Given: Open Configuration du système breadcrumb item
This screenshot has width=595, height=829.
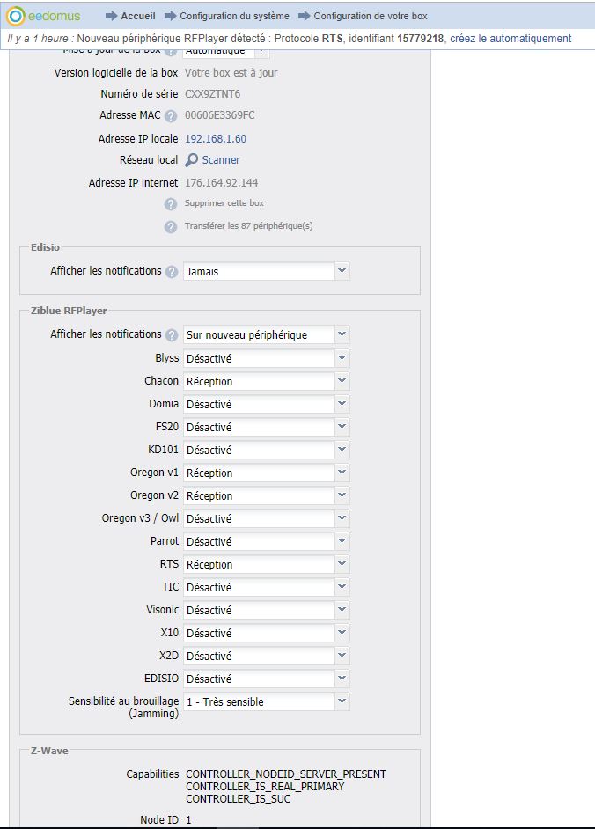Looking at the screenshot, I should pos(234,16).
